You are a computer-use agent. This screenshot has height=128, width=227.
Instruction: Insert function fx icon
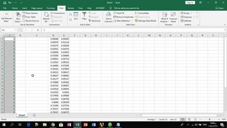(x=38, y=30)
